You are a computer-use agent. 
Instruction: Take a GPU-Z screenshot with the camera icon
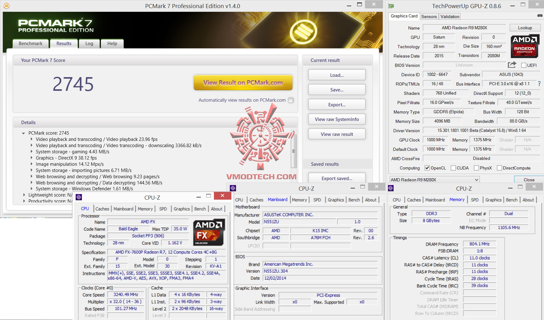coord(540,16)
